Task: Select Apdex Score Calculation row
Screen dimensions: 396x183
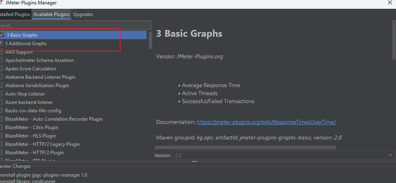Action: pos(73,68)
